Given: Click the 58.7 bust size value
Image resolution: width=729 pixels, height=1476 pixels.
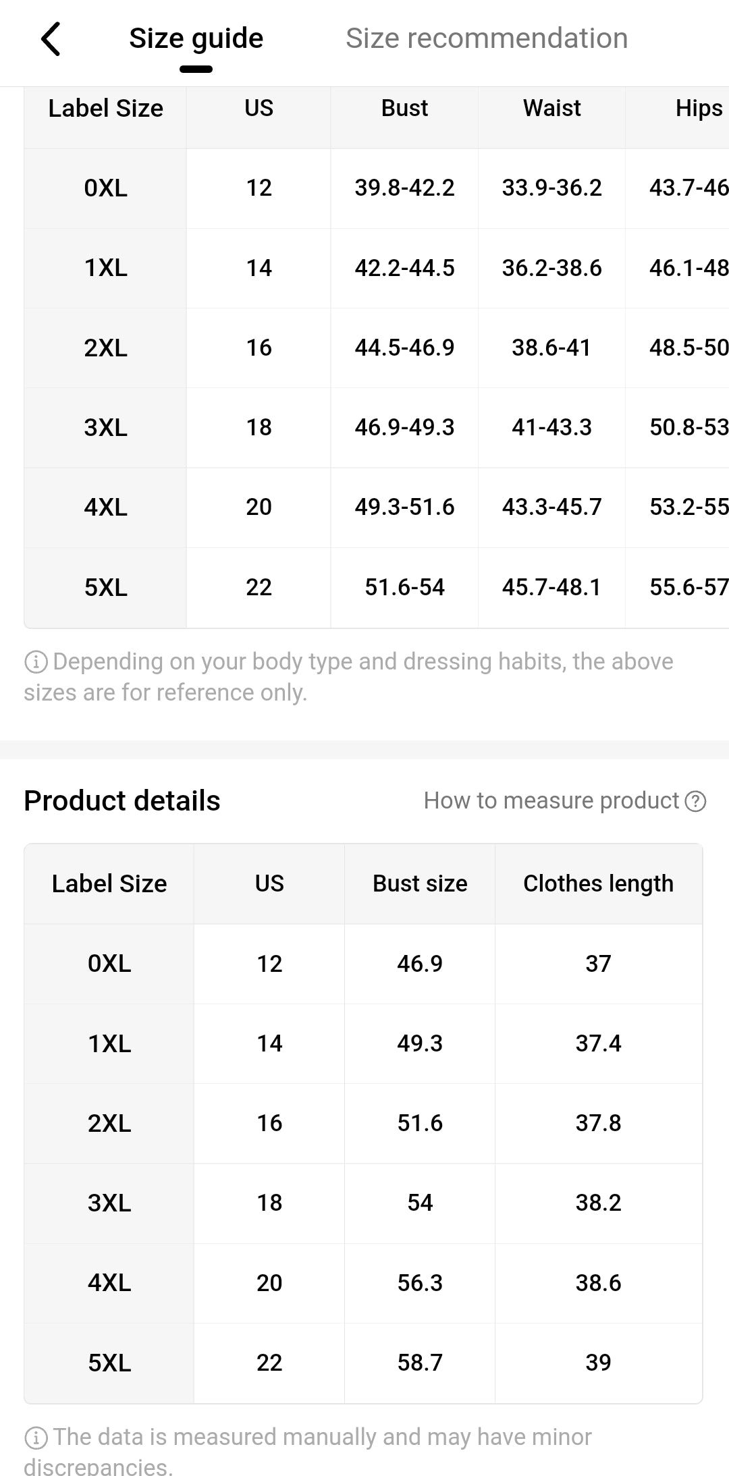Looking at the screenshot, I should click(x=420, y=1363).
